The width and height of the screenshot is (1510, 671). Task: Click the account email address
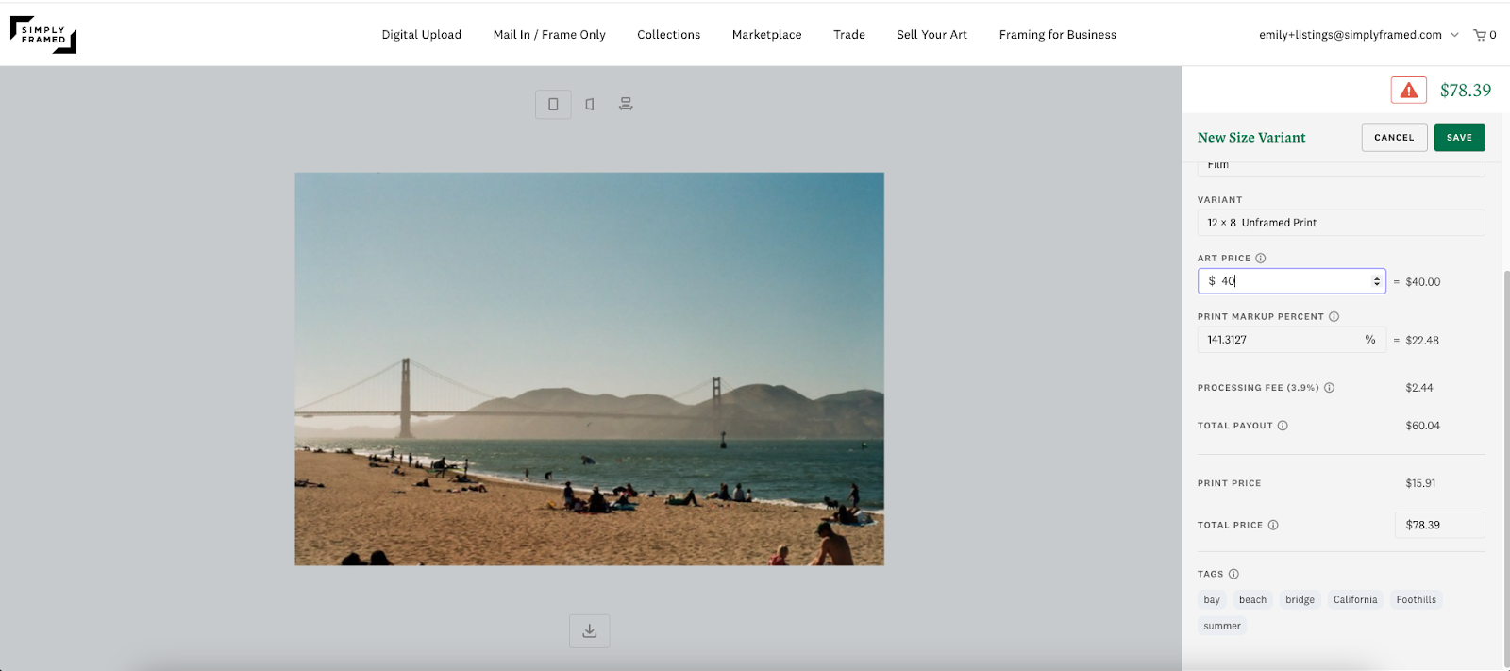coord(1351,35)
